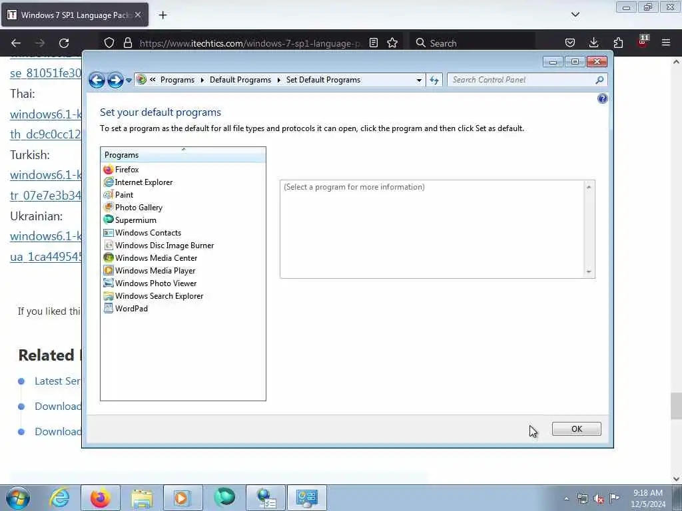Open recent pages dropdown beside navigation arrows
The image size is (682, 511).
tap(129, 81)
